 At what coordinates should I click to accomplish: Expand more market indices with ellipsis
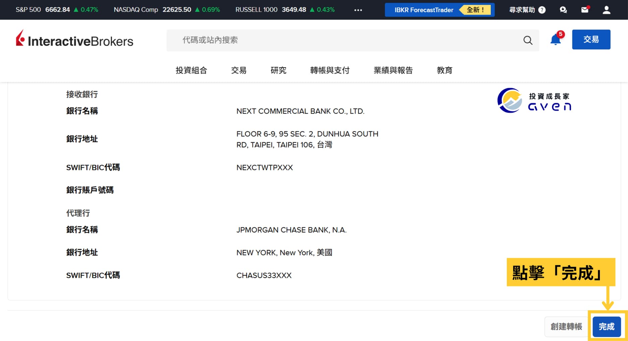click(358, 10)
